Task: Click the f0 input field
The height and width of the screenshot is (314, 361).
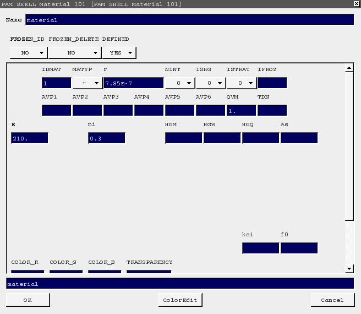Action: pos(299,248)
